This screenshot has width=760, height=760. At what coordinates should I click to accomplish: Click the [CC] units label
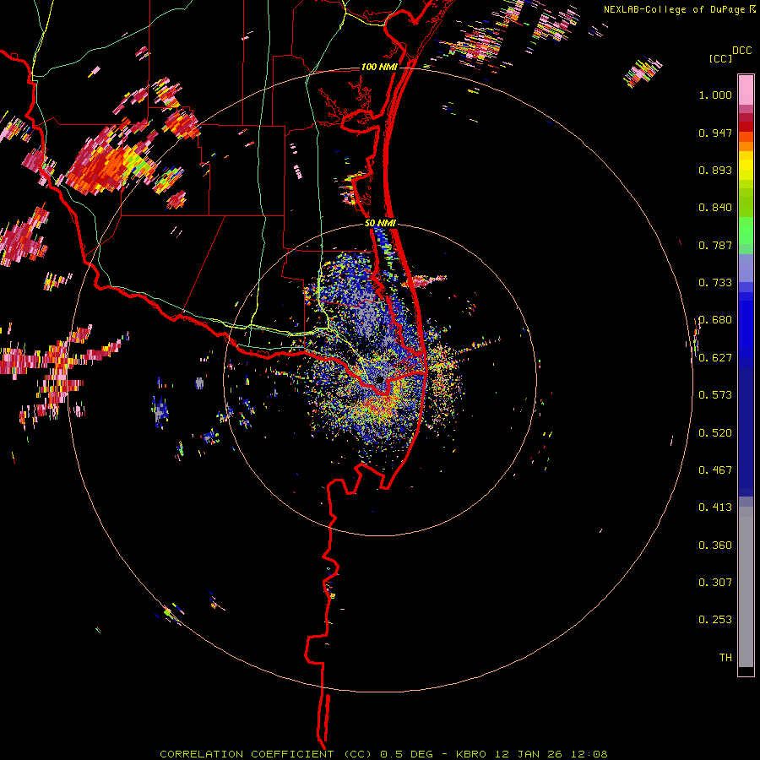tap(721, 58)
